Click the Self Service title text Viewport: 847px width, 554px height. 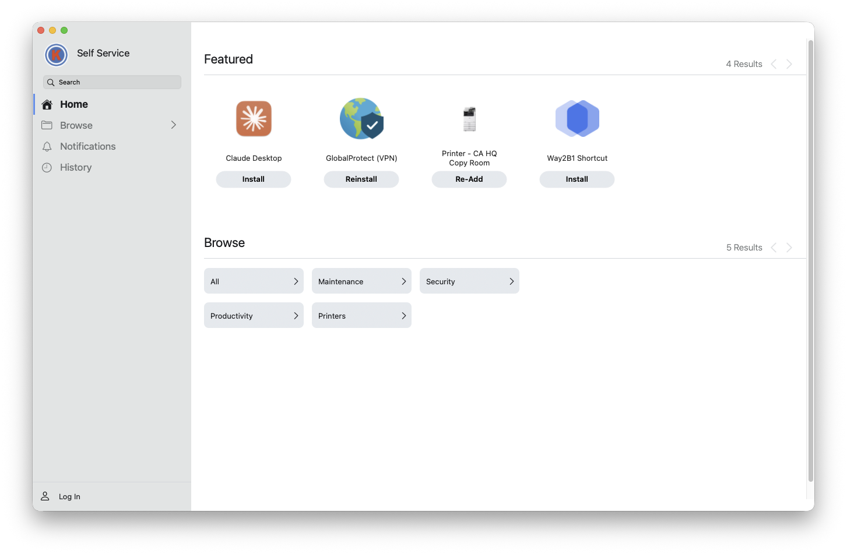pos(103,53)
